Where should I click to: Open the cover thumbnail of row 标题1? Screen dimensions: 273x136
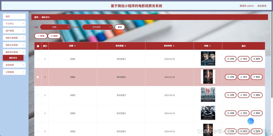pos(208,58)
